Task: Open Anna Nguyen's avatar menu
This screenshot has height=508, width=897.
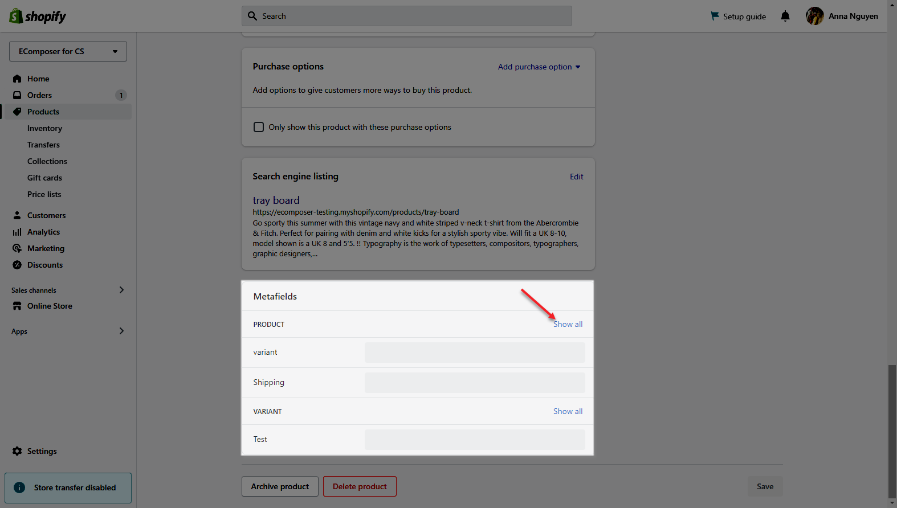Action: (814, 16)
